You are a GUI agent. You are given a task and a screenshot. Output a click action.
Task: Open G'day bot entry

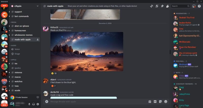[187, 77]
